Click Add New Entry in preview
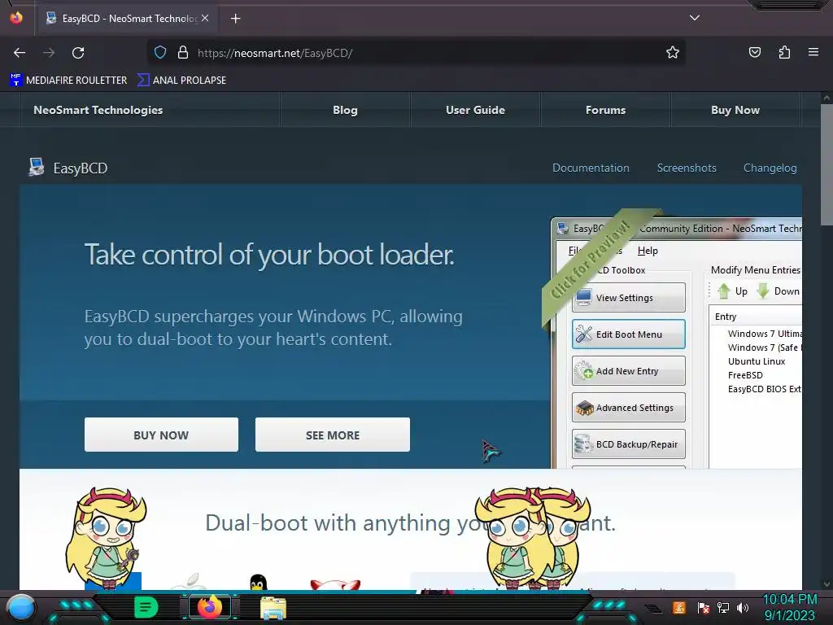 click(629, 371)
